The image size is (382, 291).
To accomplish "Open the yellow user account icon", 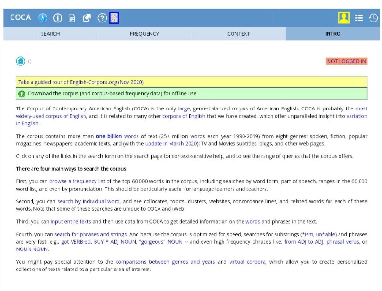I will coord(344,18).
